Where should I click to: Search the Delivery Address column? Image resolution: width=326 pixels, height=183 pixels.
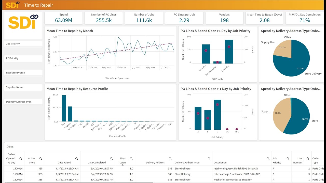tap(170, 159)
